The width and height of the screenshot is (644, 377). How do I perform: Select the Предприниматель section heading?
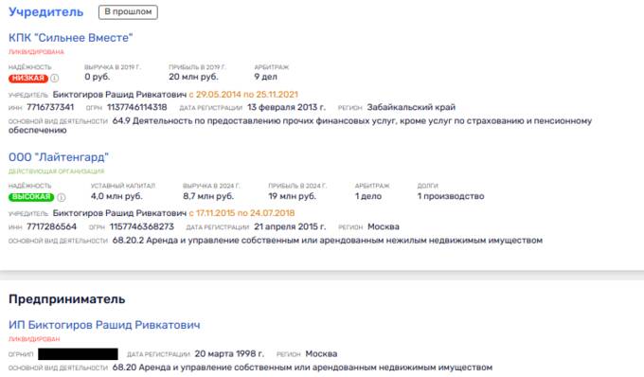click(67, 299)
